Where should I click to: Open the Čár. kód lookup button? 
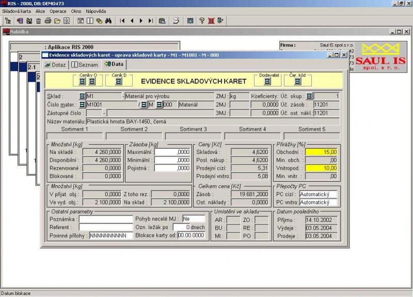click(x=297, y=81)
